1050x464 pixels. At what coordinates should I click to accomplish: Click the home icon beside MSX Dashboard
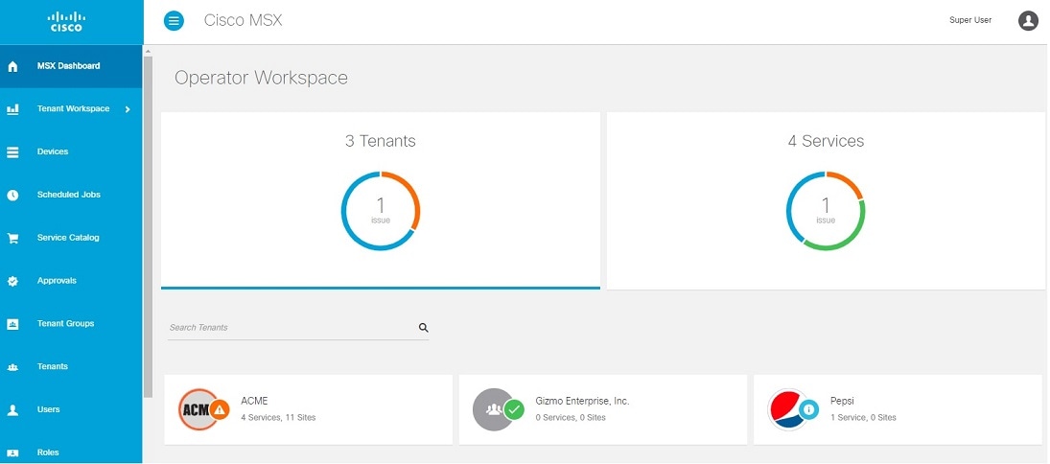[x=12, y=66]
